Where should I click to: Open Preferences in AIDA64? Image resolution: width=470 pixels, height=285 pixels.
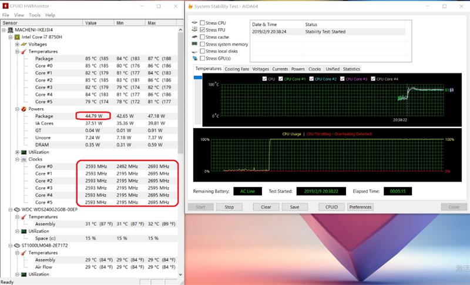click(360, 207)
